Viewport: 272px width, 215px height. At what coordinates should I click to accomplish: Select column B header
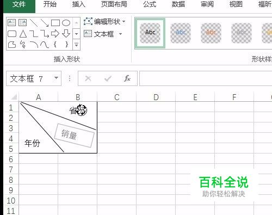78,97
